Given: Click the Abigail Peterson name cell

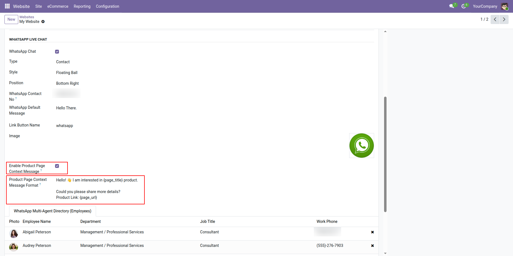Looking at the screenshot, I should (37, 232).
